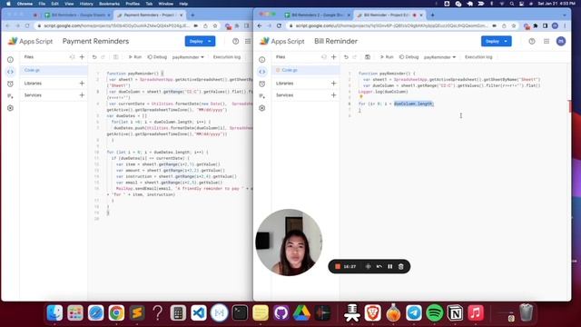Open Overview in Payment Reminders sidebar
The width and height of the screenshot is (581, 327).
coord(10,59)
